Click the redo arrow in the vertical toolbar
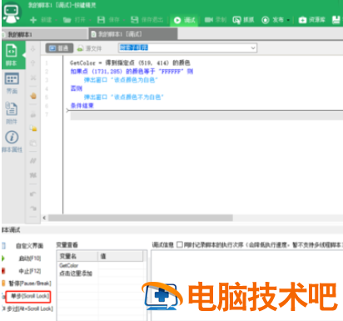This screenshot has width=343, height=321. [x=33, y=208]
